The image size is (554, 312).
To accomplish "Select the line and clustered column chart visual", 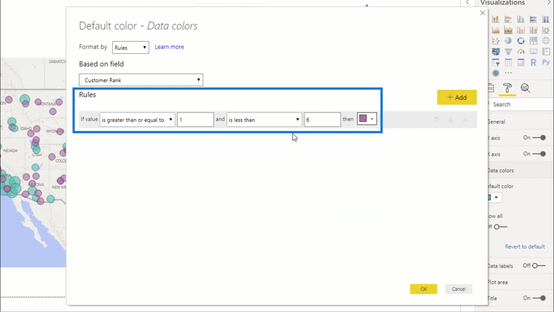I will coord(533,30).
